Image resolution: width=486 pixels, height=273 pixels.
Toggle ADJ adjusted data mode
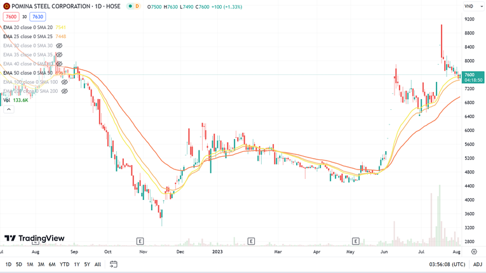click(478, 264)
